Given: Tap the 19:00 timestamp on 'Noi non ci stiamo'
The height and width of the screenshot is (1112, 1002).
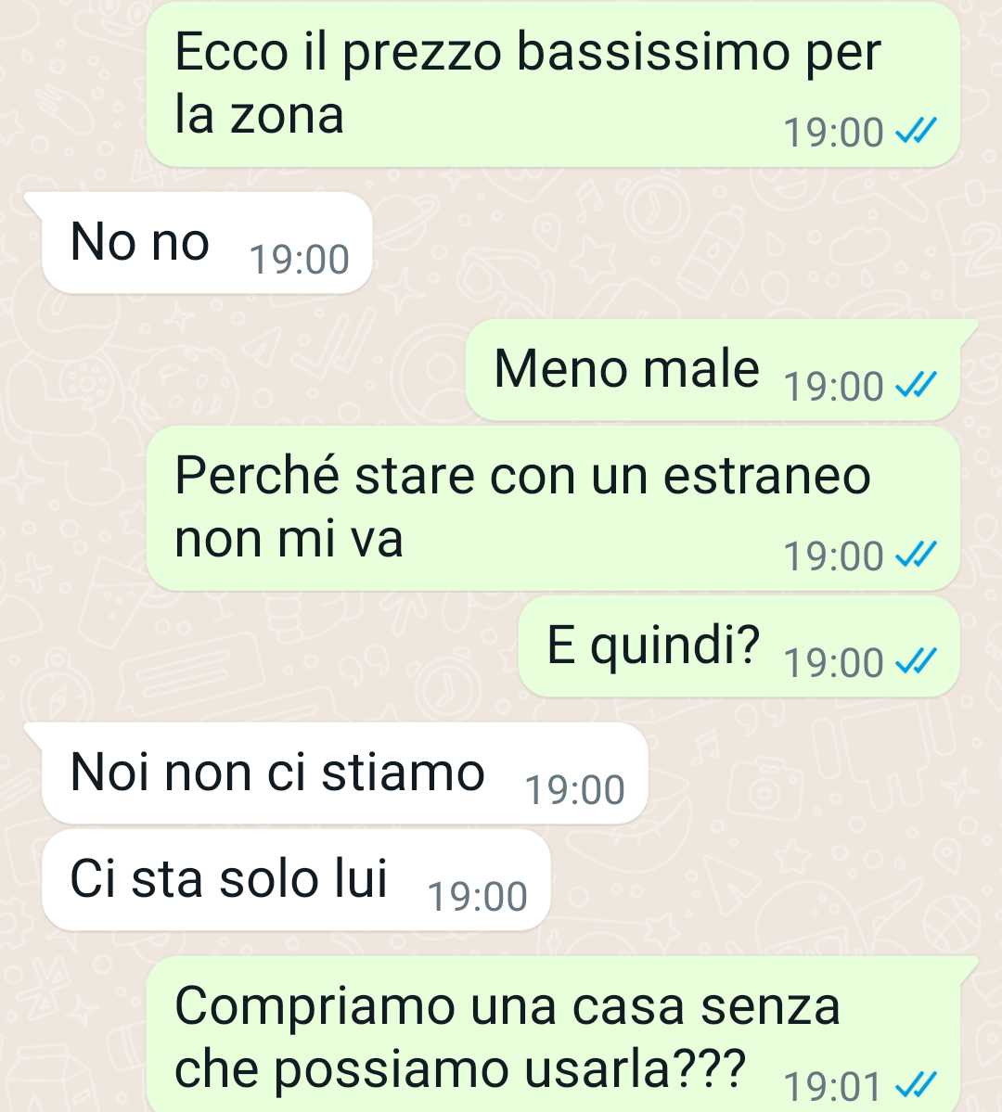Looking at the screenshot, I should (575, 790).
